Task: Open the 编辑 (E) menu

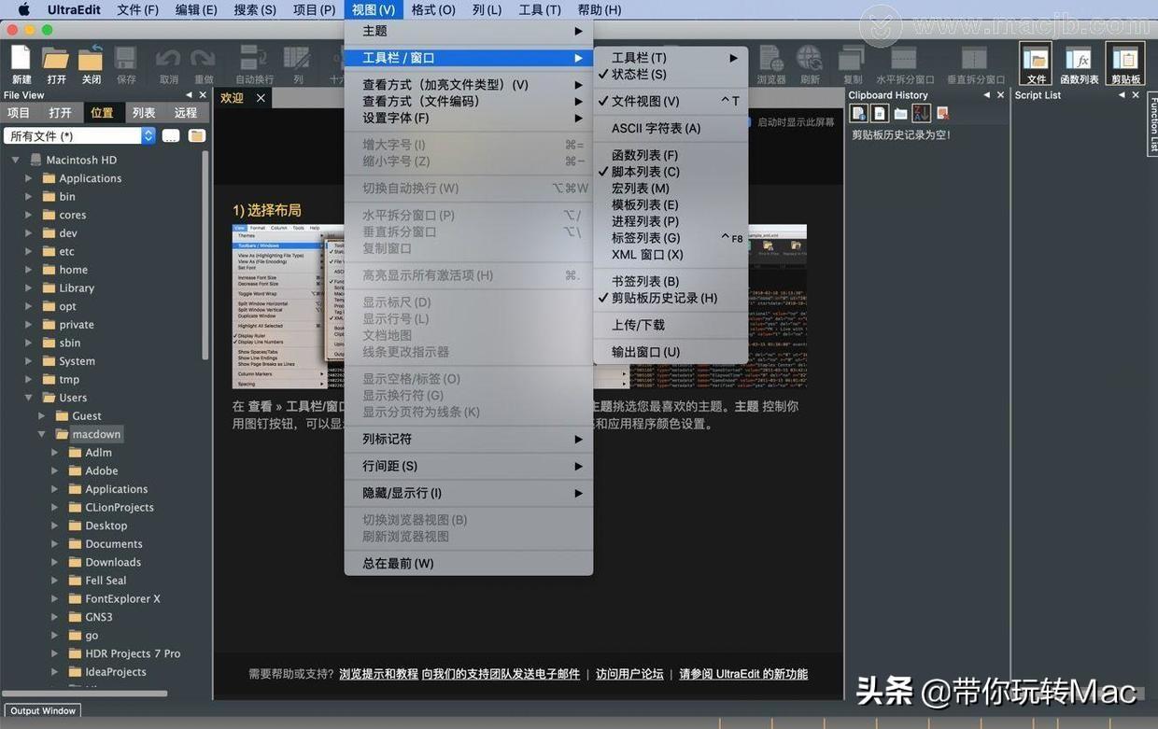Action: tap(196, 9)
